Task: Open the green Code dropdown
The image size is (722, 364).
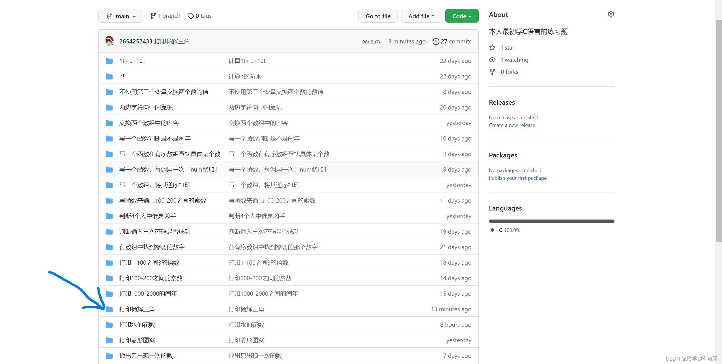Action: point(461,16)
